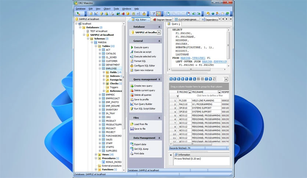Click the printer icon in the toolbar

[x=112, y=14]
